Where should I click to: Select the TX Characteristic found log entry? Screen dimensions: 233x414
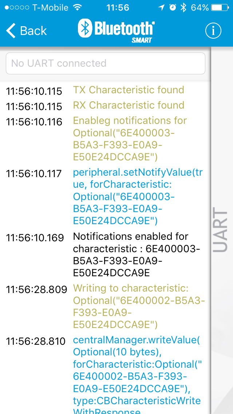106,90
